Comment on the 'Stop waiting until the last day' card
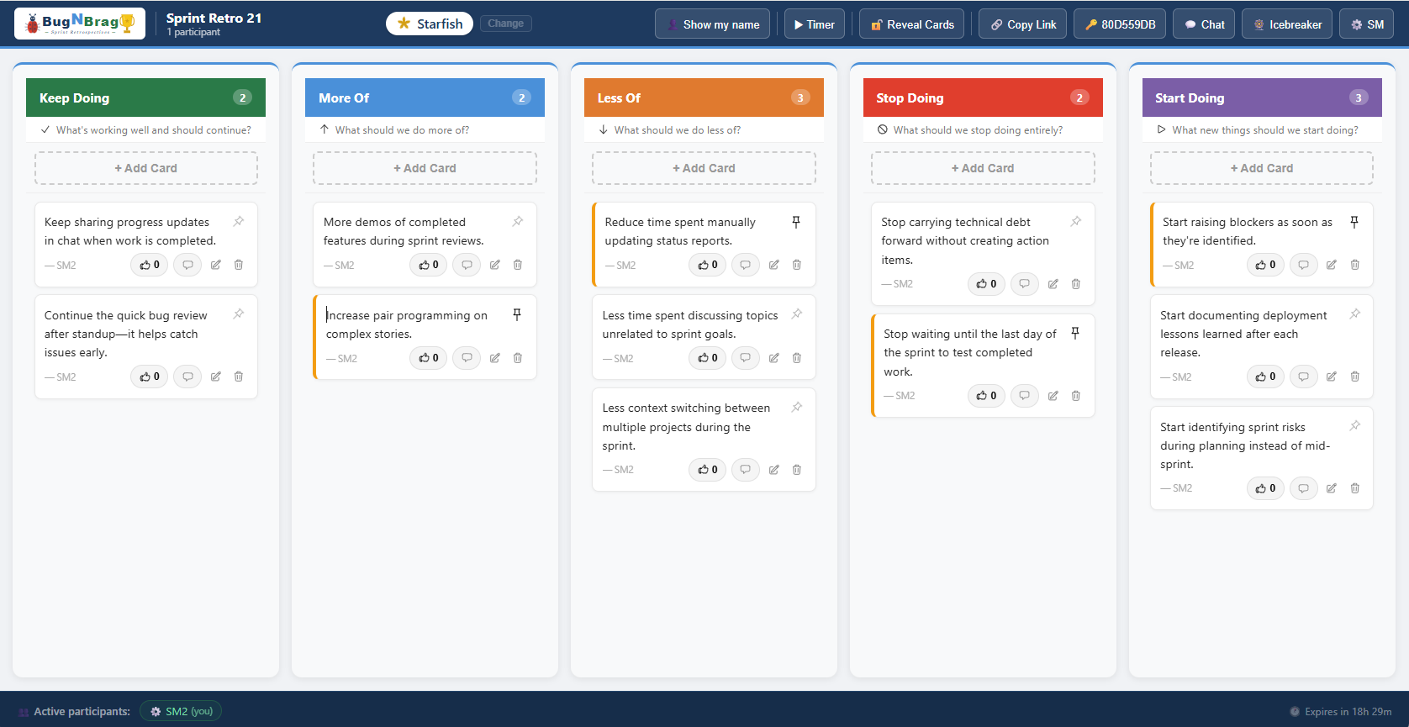 click(x=1025, y=396)
